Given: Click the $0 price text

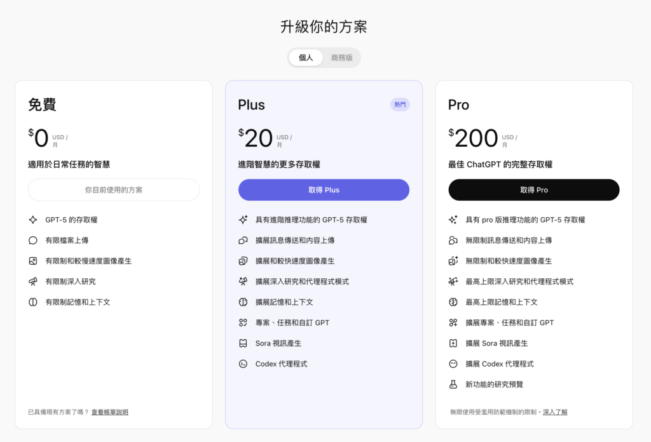Looking at the screenshot, I should [39, 138].
